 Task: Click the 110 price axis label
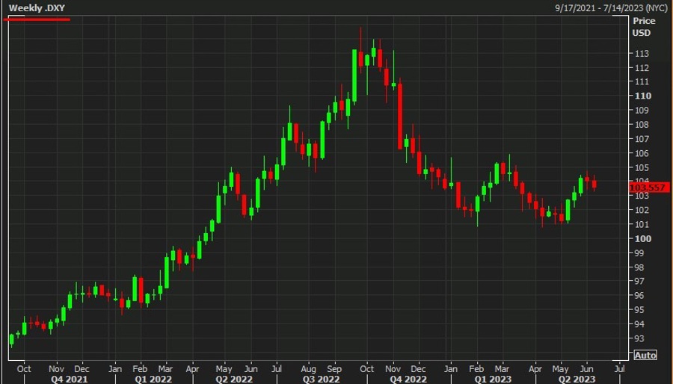[x=642, y=96]
